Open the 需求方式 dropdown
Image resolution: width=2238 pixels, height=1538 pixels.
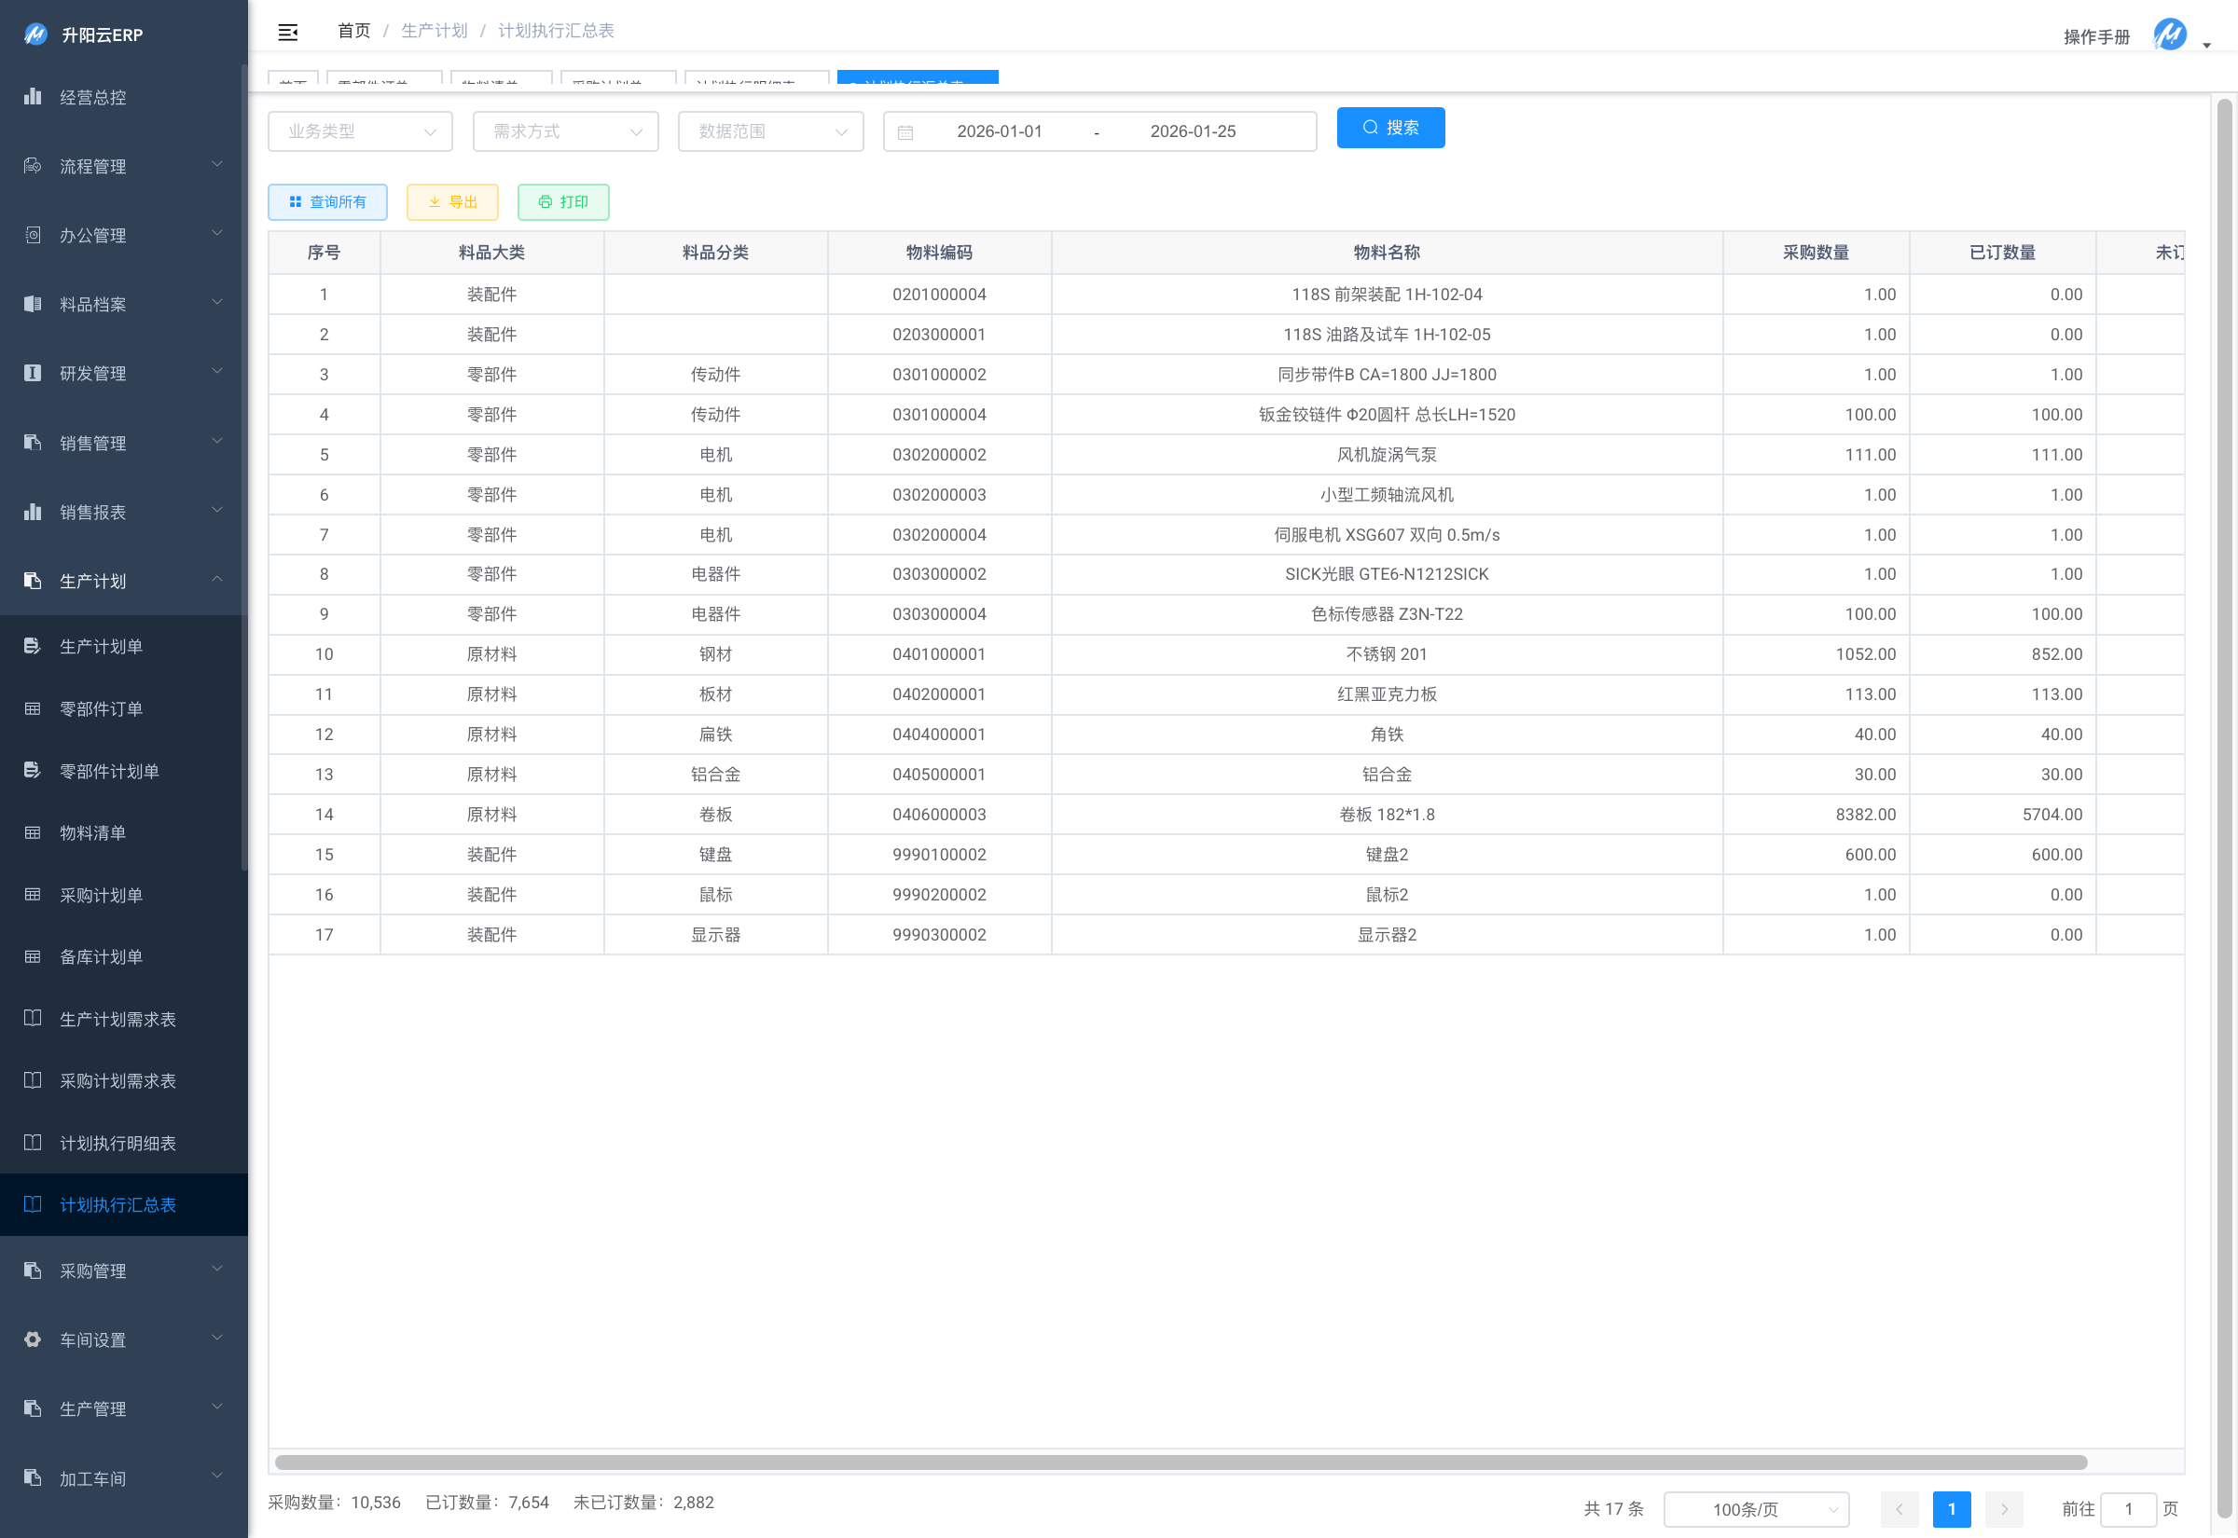tap(565, 132)
